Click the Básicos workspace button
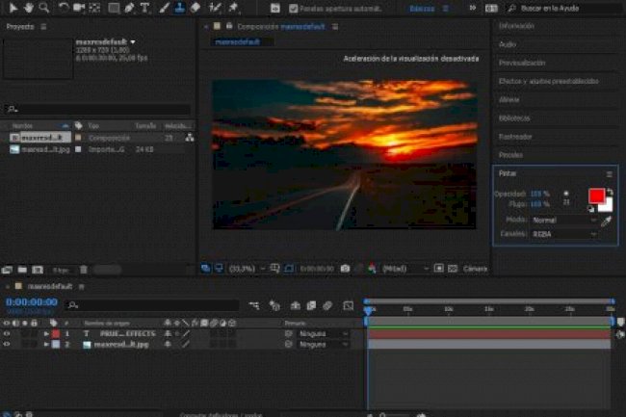The image size is (626, 417). click(422, 8)
